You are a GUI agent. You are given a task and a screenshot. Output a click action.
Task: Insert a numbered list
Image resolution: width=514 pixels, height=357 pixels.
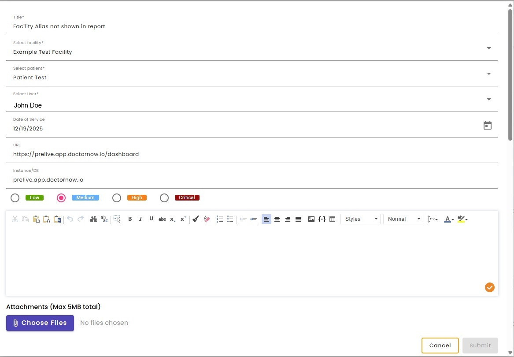[220, 219]
